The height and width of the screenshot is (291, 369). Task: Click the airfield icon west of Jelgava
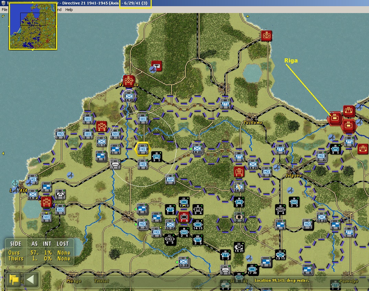[277, 168]
